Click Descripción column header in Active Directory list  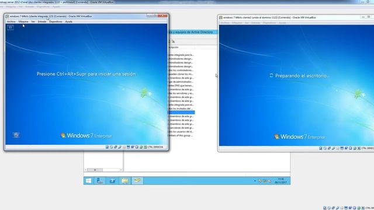pos(181,47)
